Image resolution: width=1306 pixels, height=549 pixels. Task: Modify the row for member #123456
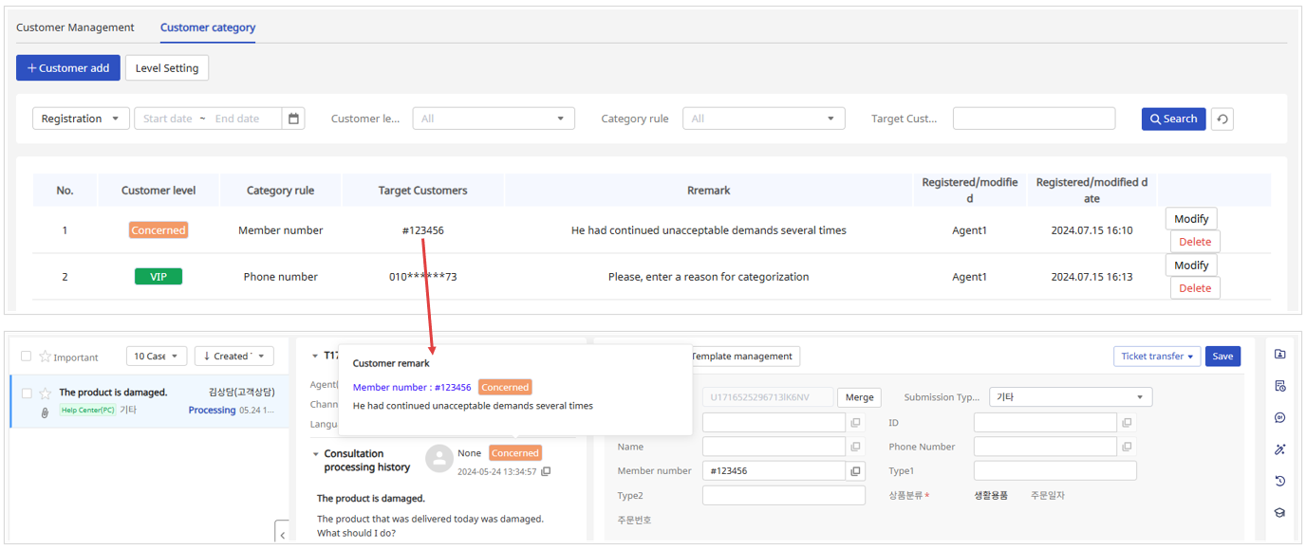(1191, 219)
